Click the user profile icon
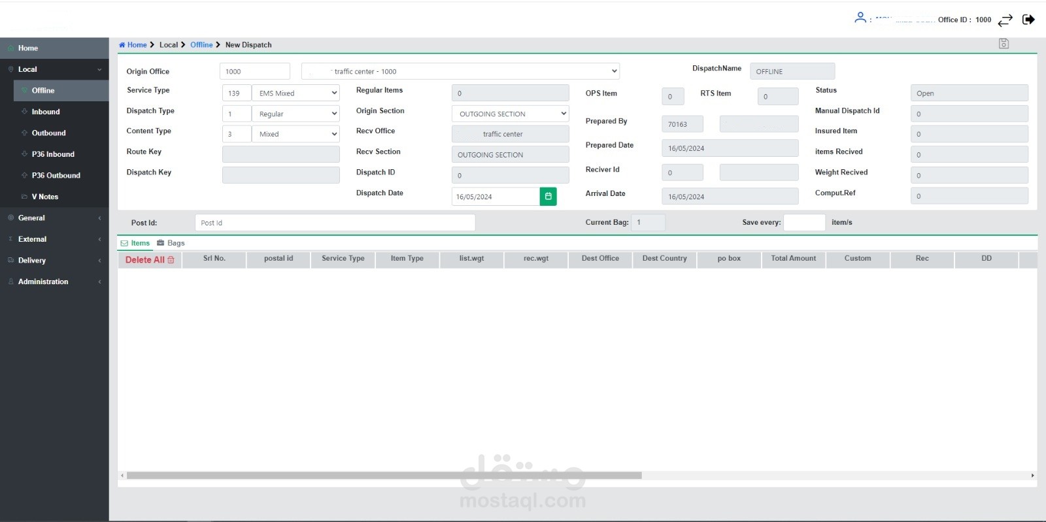Image resolution: width=1046 pixels, height=522 pixels. (x=860, y=18)
